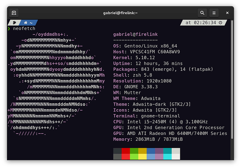Click the dark red color block
Screen dimensions: 241x168
126,151
